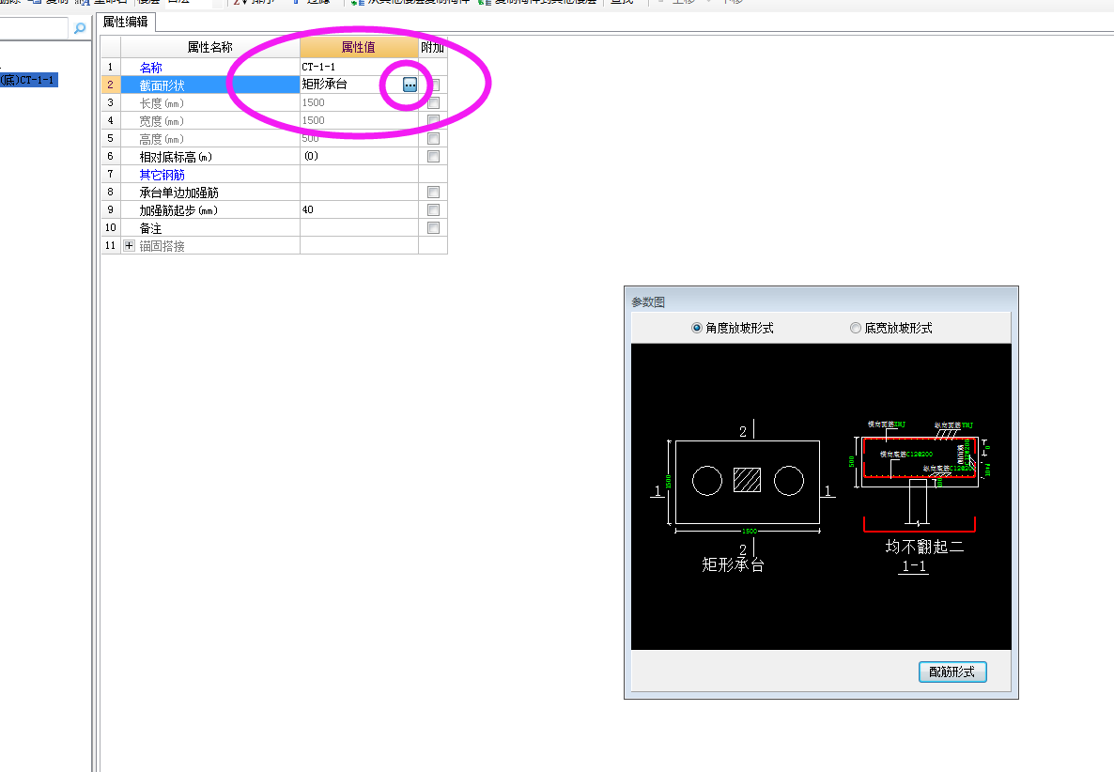The height and width of the screenshot is (772, 1114).
Task: Click the 相对底标高(m) property label
Action: (x=177, y=157)
